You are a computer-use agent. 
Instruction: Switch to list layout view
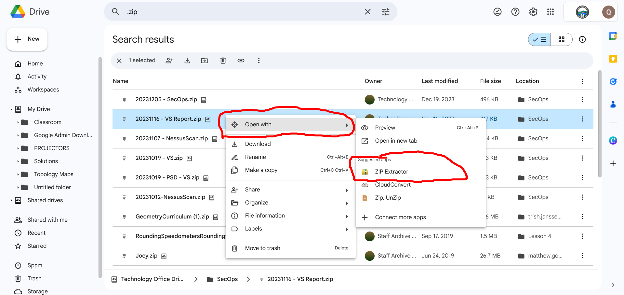tap(539, 39)
